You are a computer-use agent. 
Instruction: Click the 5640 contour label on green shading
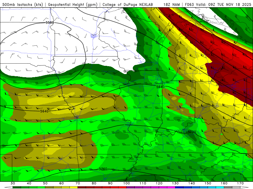[x=160, y=87]
